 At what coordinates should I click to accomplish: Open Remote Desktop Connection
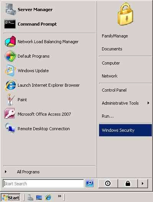(x=49, y=129)
